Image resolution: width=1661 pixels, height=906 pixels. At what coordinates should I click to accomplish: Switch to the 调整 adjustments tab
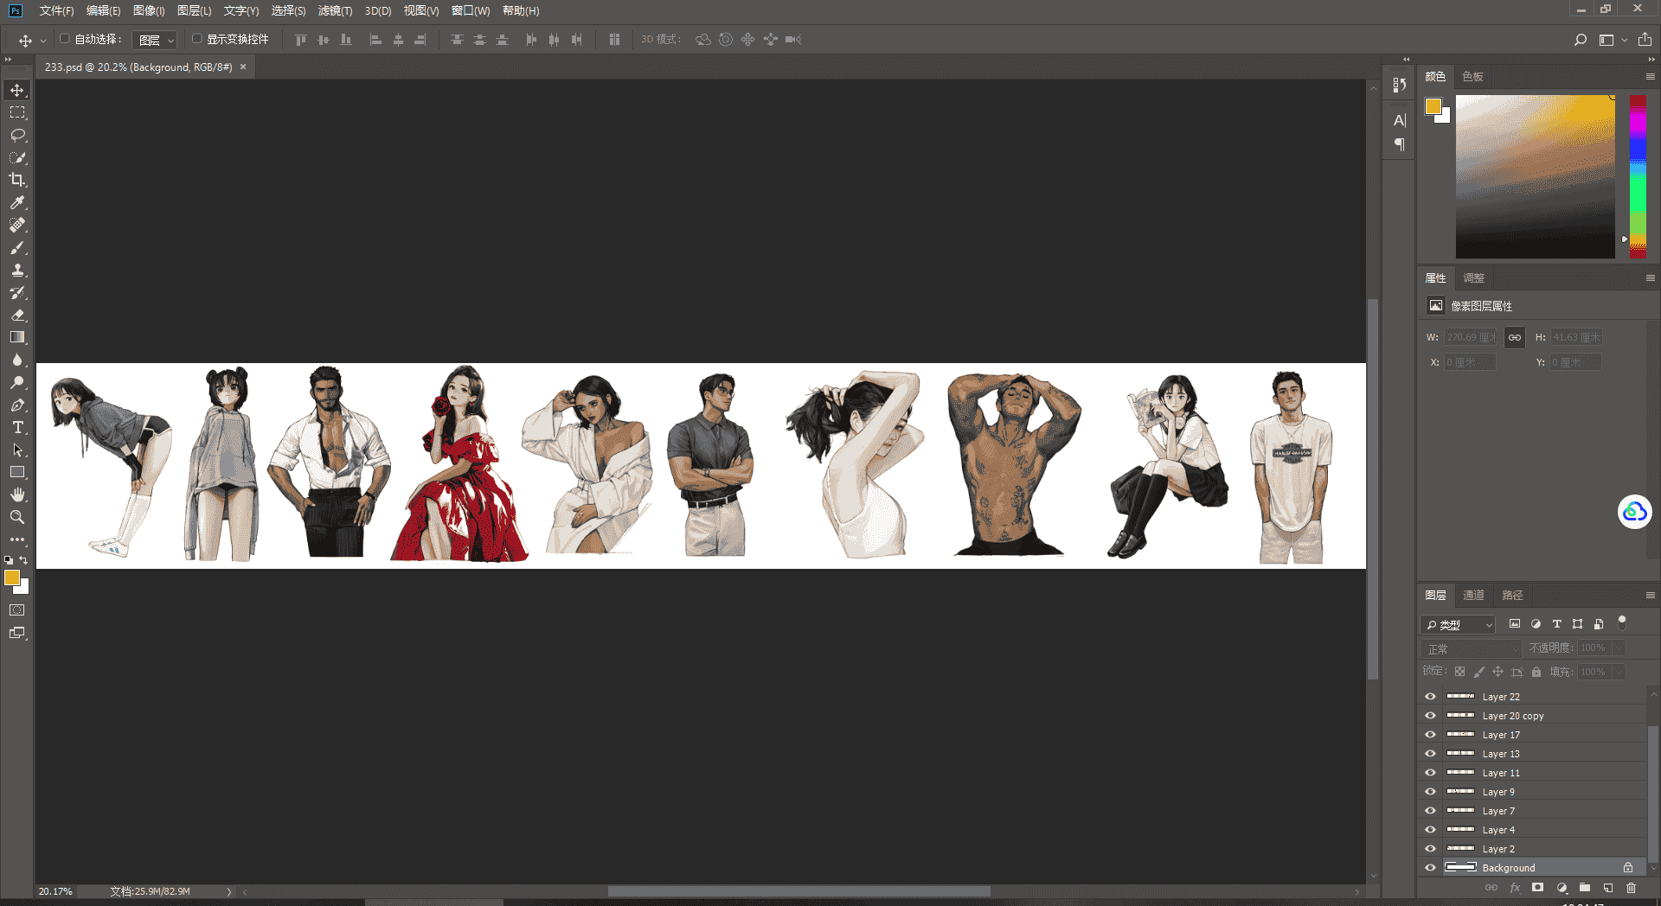(x=1473, y=278)
